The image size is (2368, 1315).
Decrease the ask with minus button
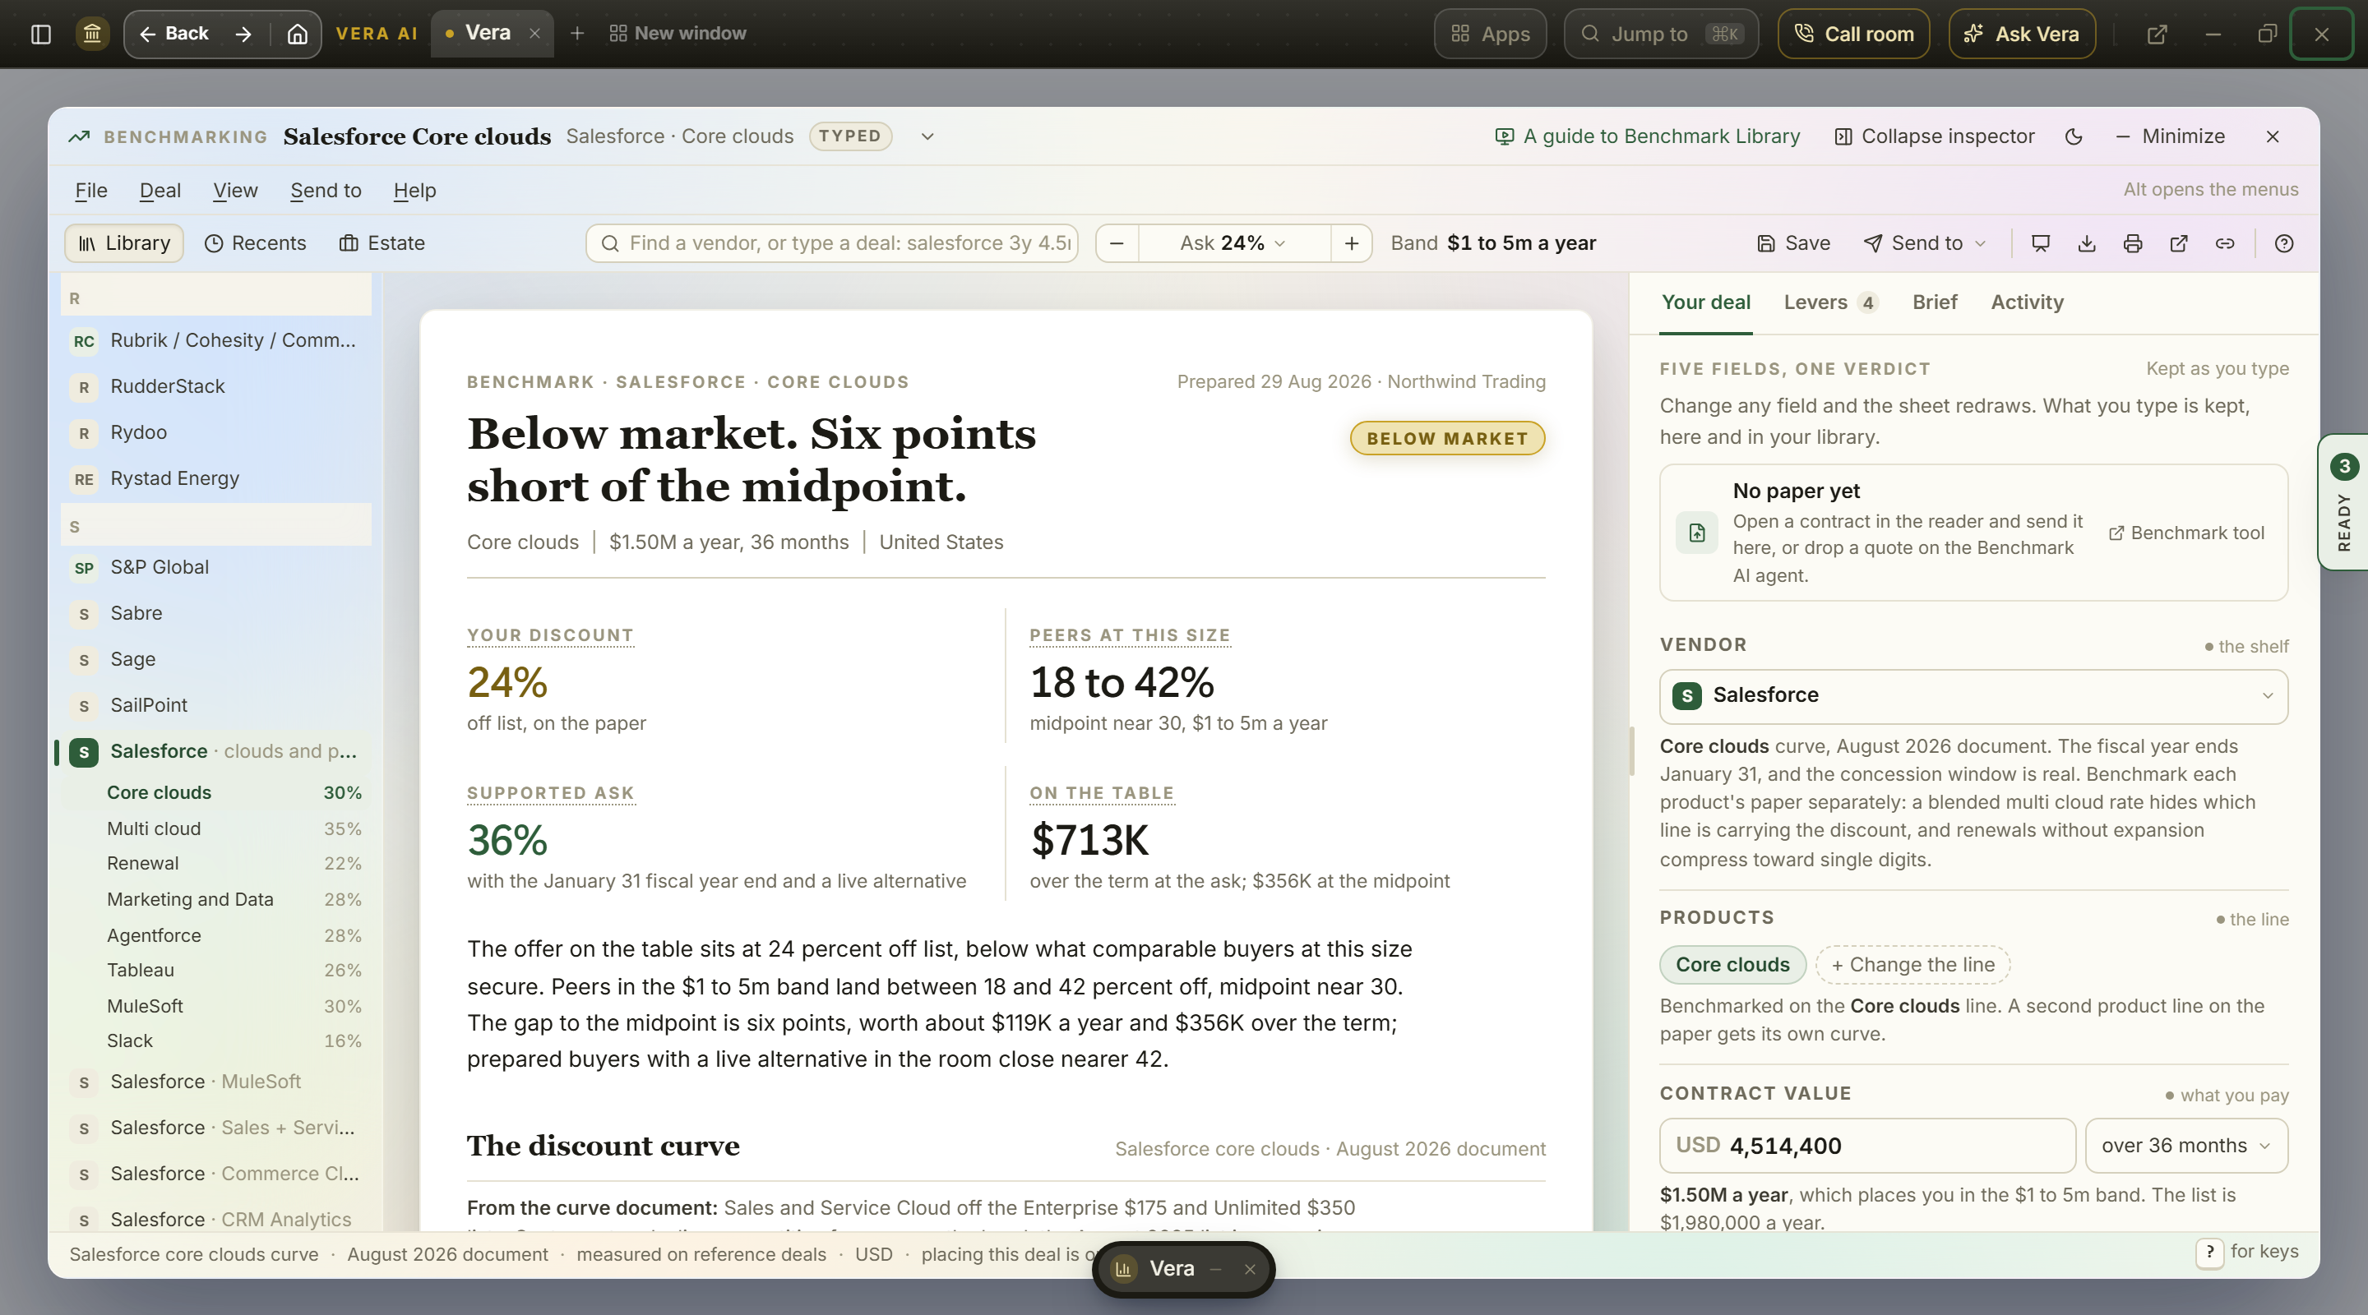[1117, 242]
